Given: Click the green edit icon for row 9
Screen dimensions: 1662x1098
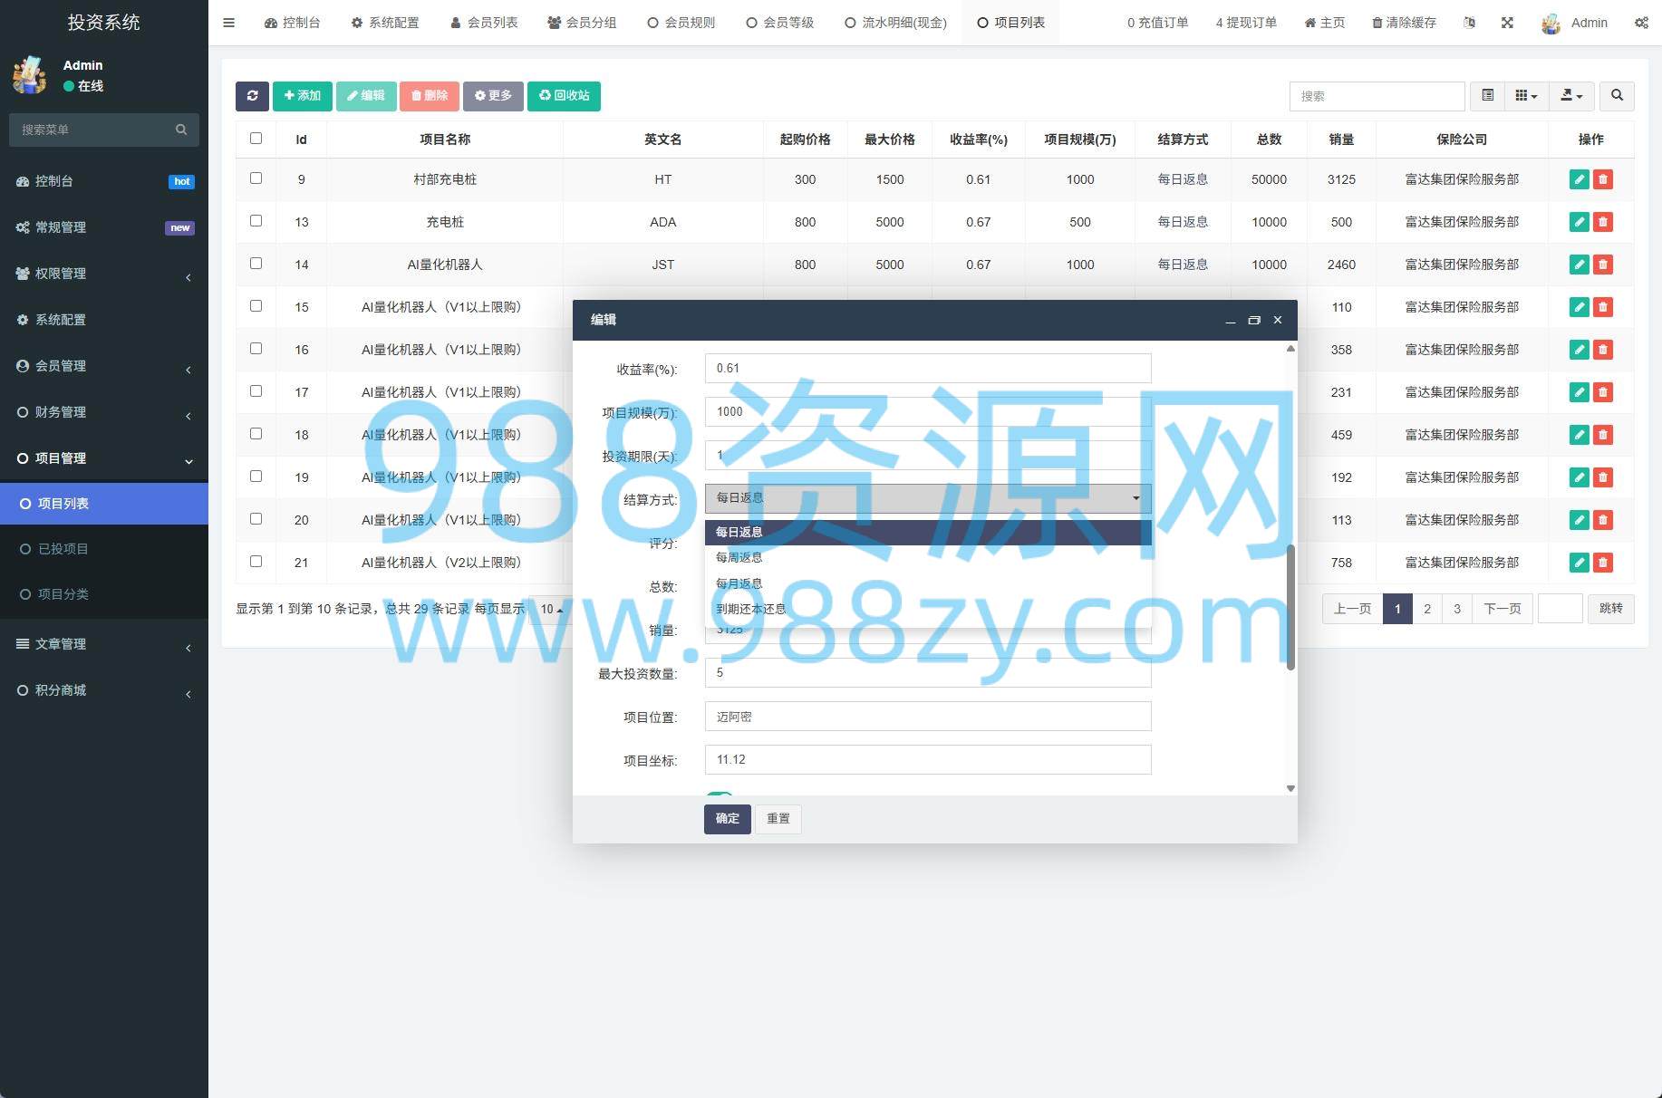Looking at the screenshot, I should pyautogui.click(x=1579, y=179).
